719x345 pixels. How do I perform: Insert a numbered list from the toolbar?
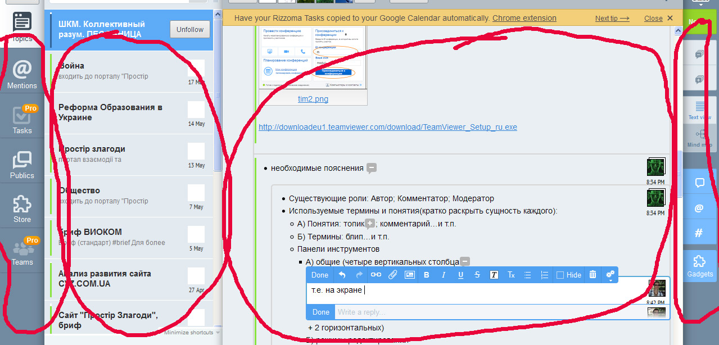tap(544, 275)
